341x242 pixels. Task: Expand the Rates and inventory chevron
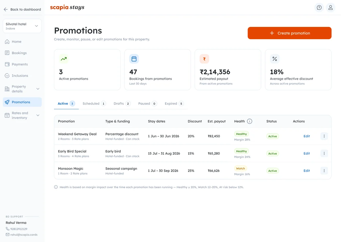(x=38, y=115)
